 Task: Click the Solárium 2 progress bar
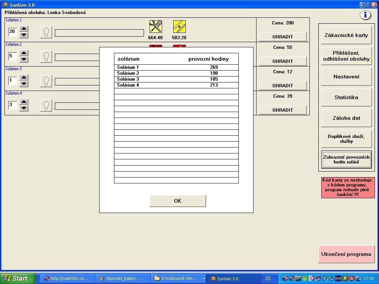pos(77,57)
